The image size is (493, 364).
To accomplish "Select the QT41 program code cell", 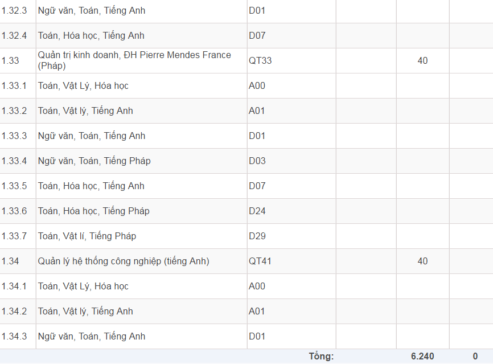I will pos(260,261).
